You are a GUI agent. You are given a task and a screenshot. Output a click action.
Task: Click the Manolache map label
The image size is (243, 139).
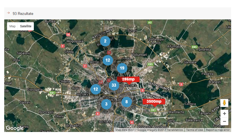tap(176, 112)
